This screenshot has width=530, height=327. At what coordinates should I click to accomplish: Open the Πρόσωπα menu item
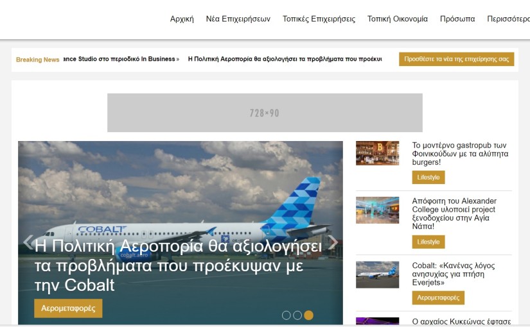point(457,19)
